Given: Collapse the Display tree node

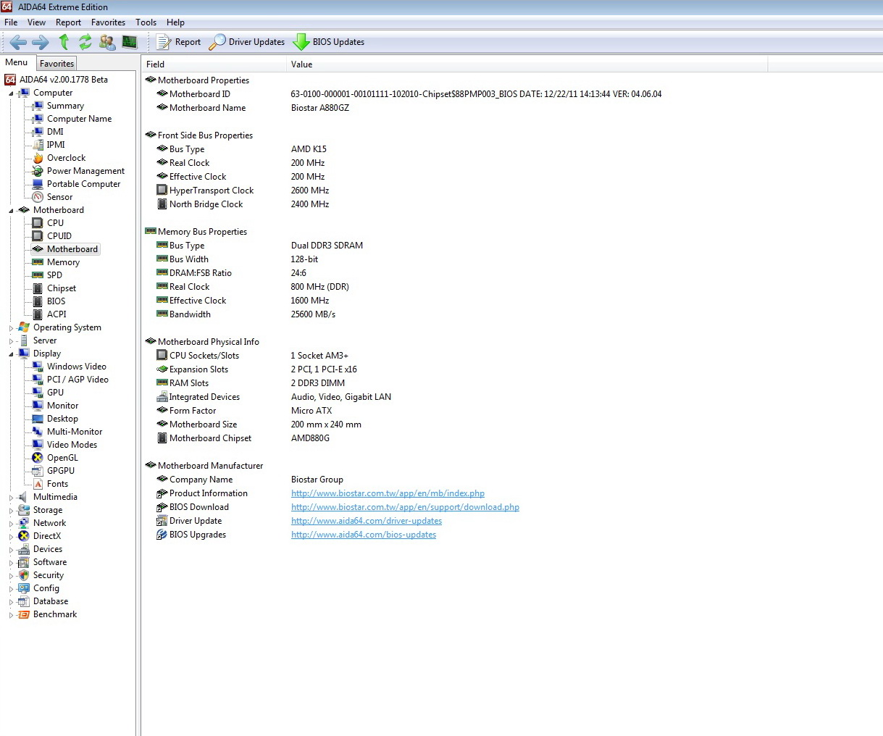Looking at the screenshot, I should pos(11,354).
